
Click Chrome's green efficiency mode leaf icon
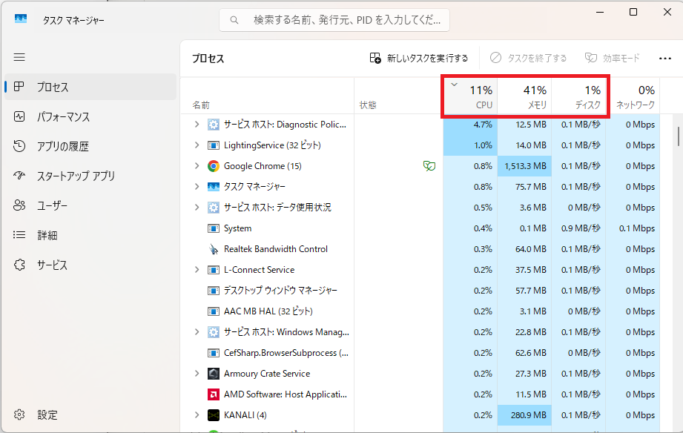[x=429, y=165]
